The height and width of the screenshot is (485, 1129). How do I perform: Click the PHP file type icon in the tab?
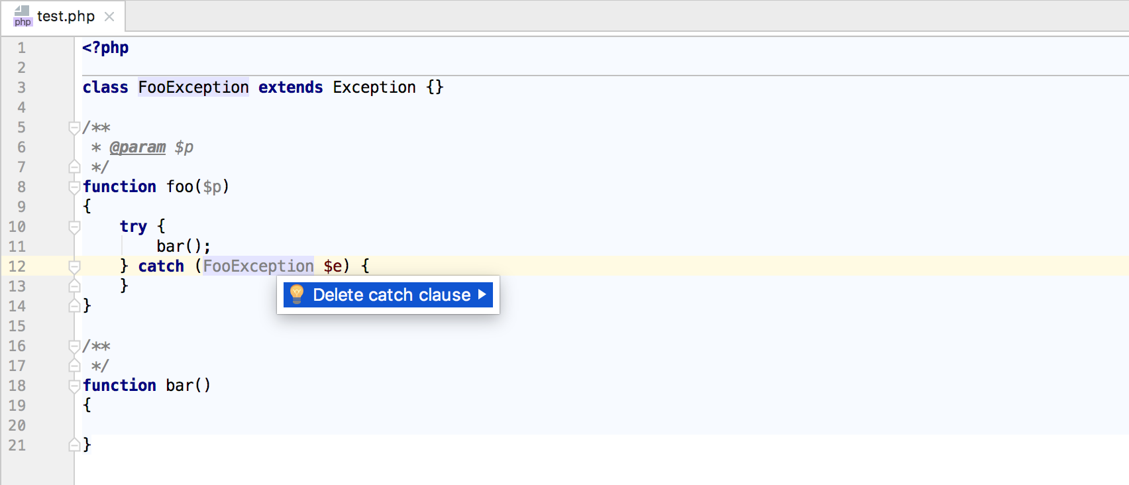(x=22, y=16)
